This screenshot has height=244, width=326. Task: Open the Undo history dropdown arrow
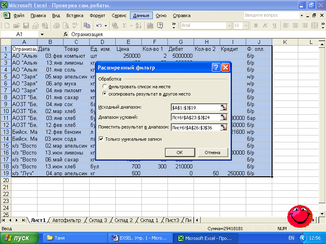[106, 26]
